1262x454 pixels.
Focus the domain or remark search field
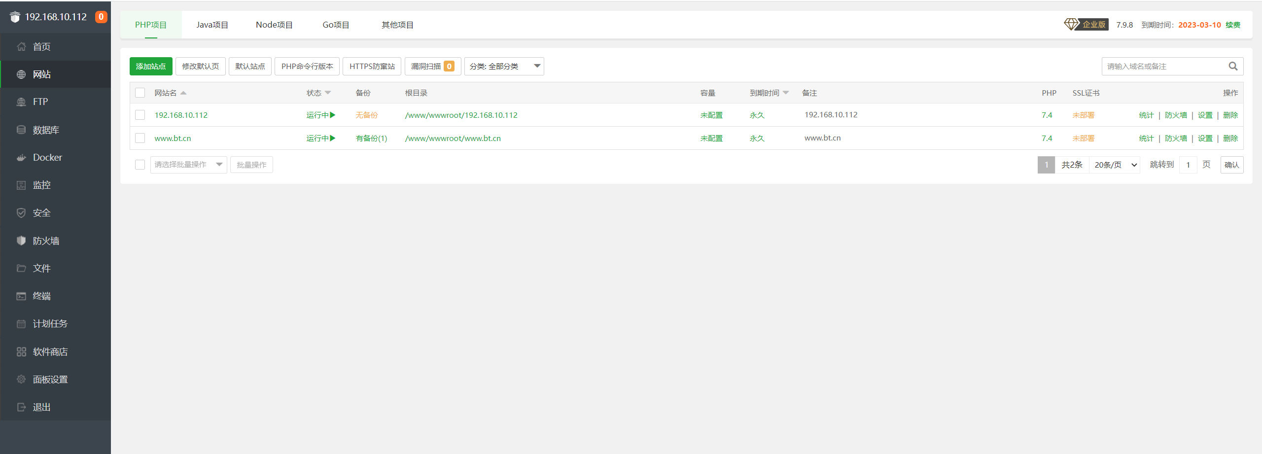click(x=1164, y=67)
